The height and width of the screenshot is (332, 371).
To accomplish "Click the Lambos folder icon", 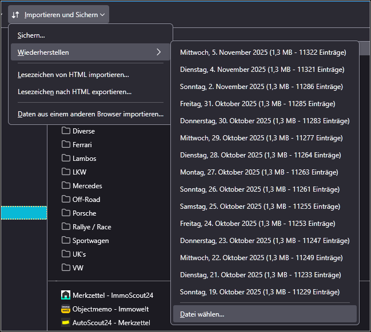I will tap(66, 159).
